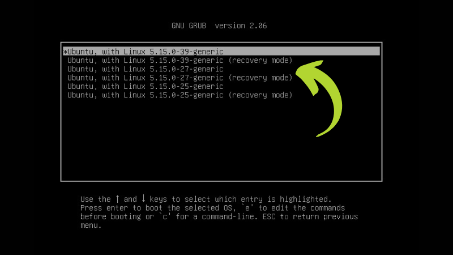
Task: Click the "menu." text on the last help line
Action: point(91,225)
